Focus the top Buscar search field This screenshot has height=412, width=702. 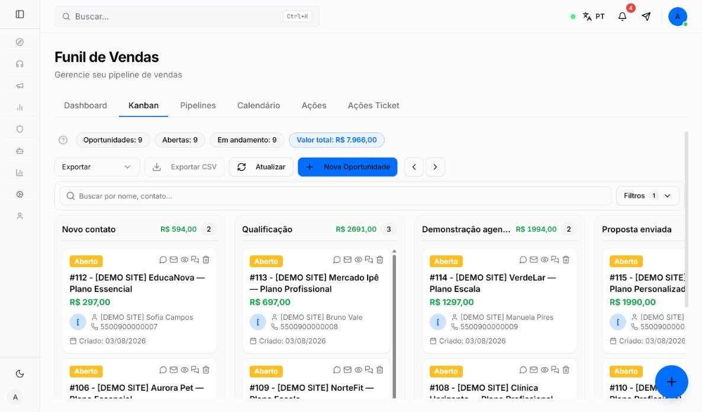pyautogui.click(x=186, y=17)
